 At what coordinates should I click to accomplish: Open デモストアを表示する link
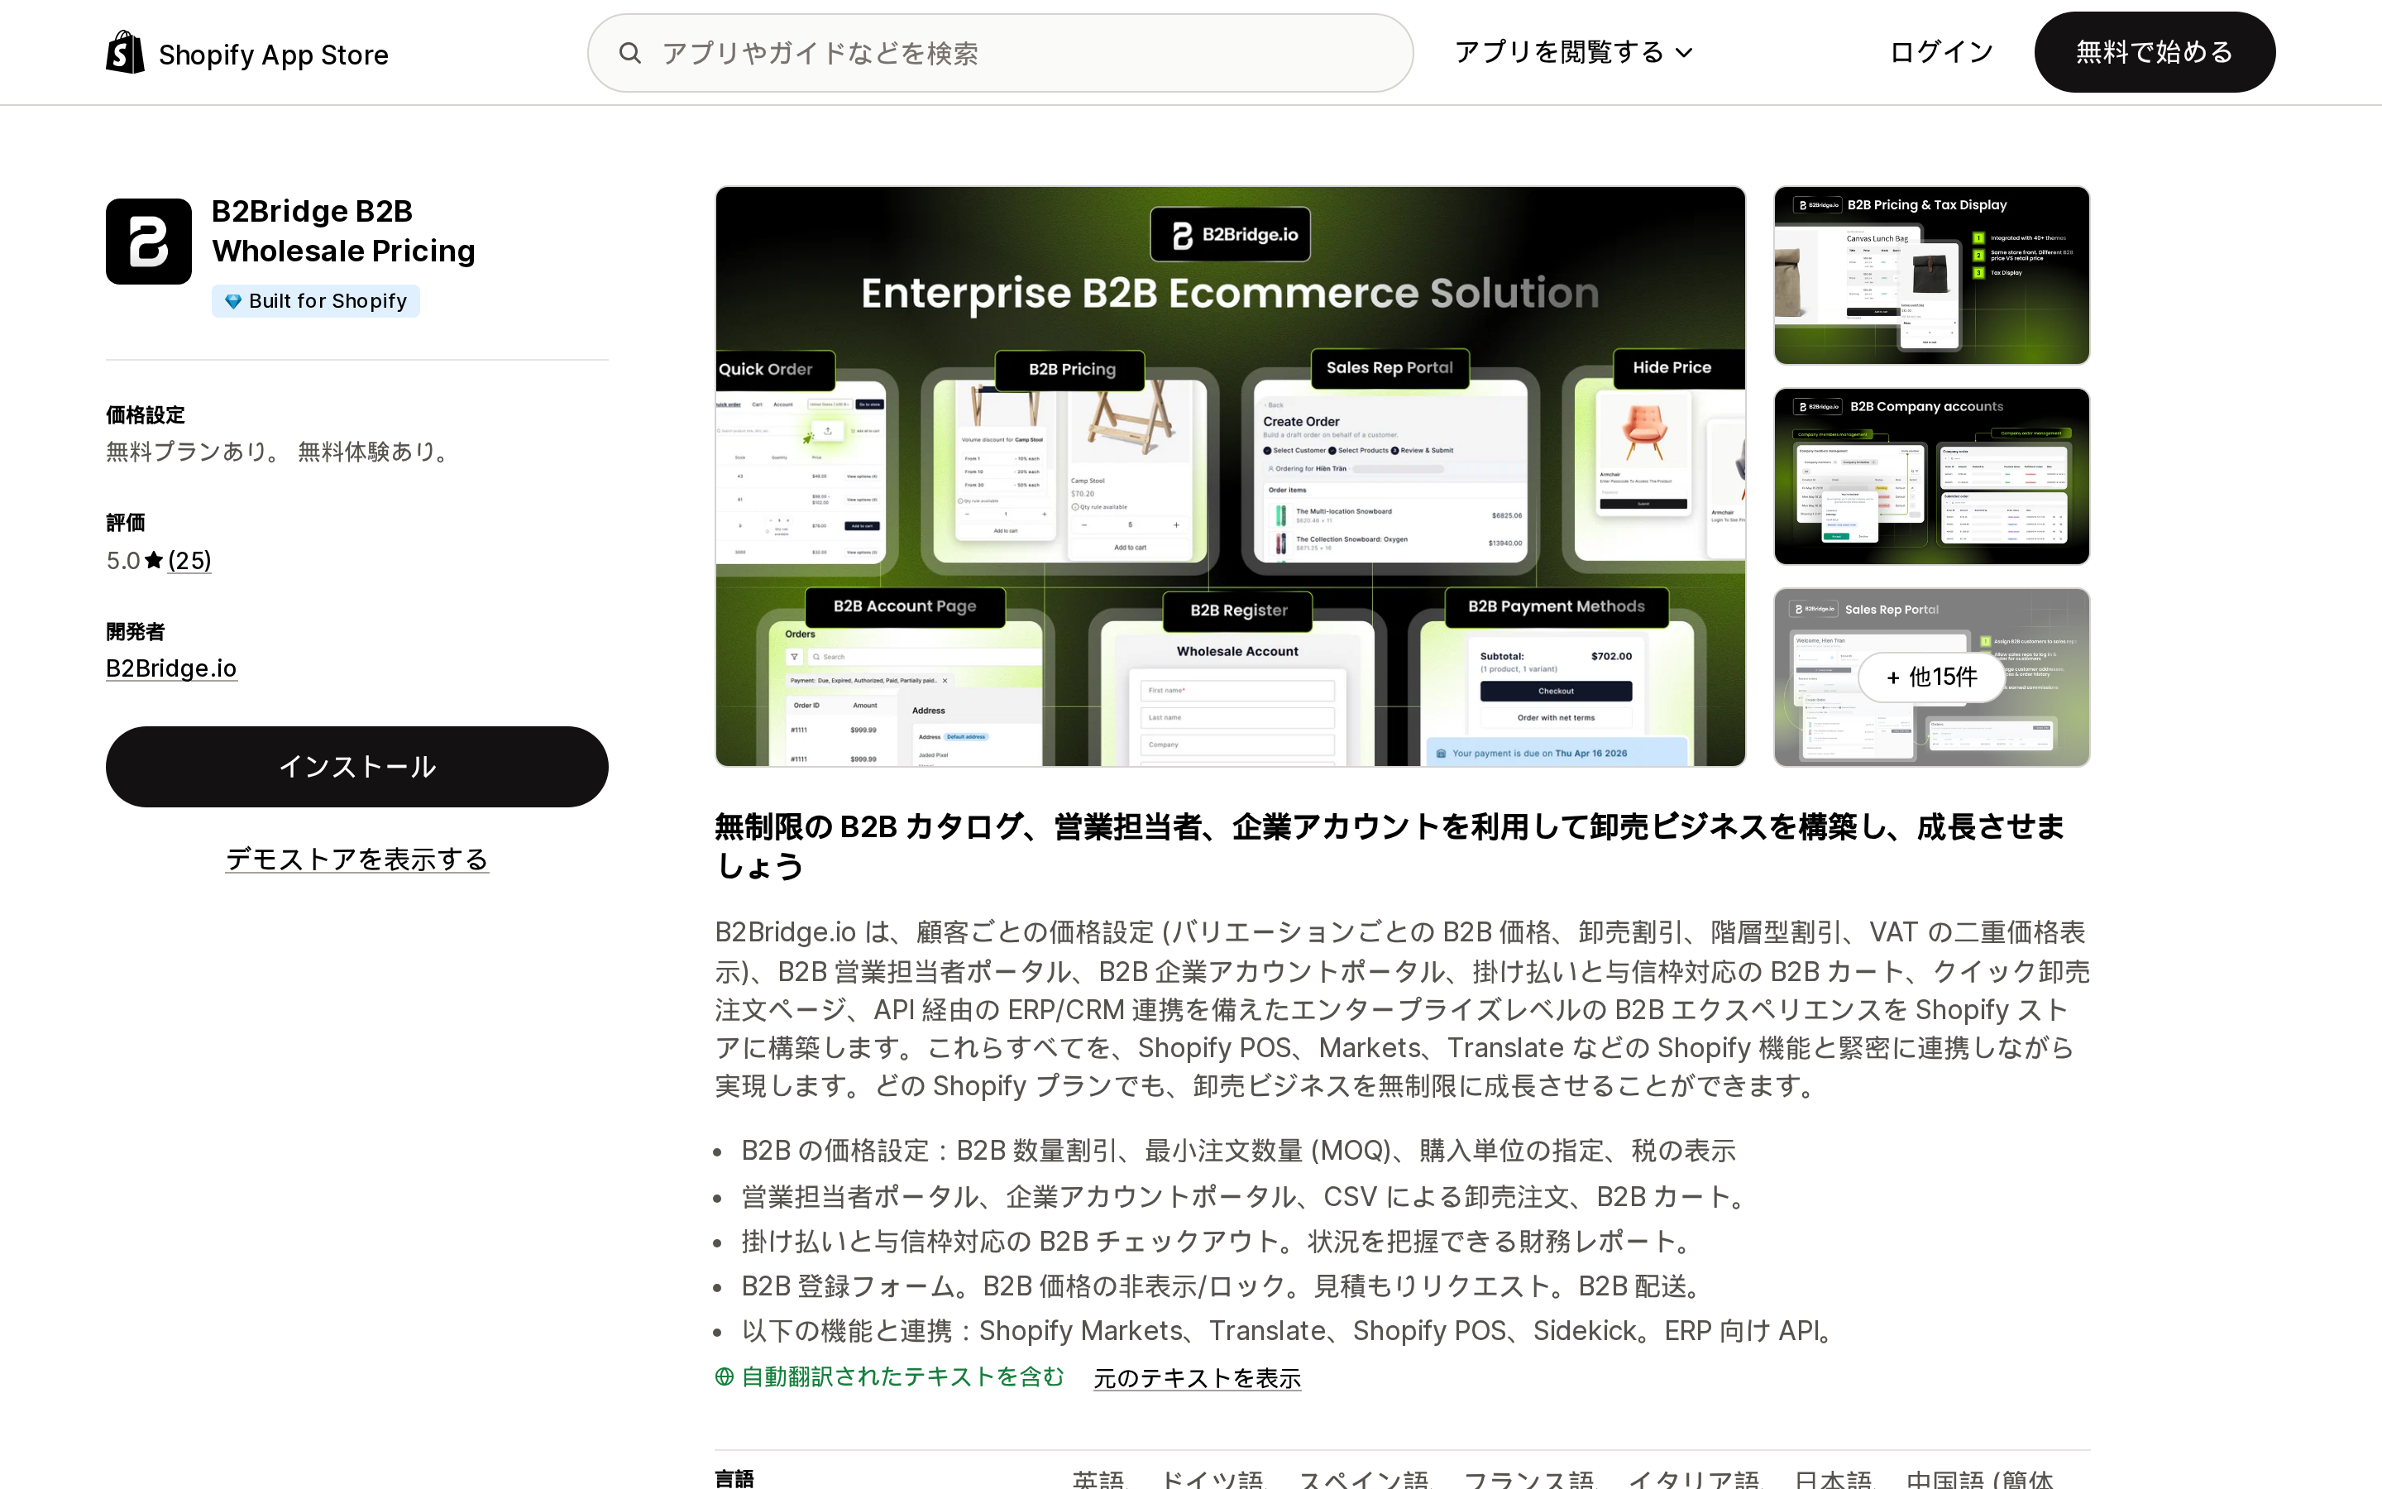pos(357,859)
